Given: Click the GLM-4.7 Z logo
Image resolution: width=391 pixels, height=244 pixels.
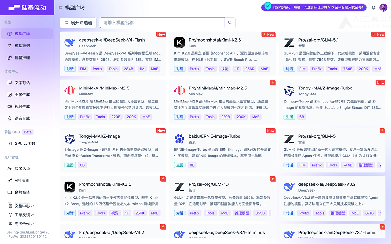Looking at the screenshot, I should [180, 187].
